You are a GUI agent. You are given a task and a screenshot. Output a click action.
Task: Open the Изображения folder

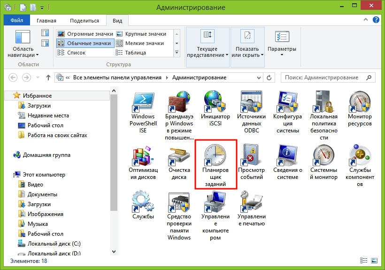click(x=41, y=214)
